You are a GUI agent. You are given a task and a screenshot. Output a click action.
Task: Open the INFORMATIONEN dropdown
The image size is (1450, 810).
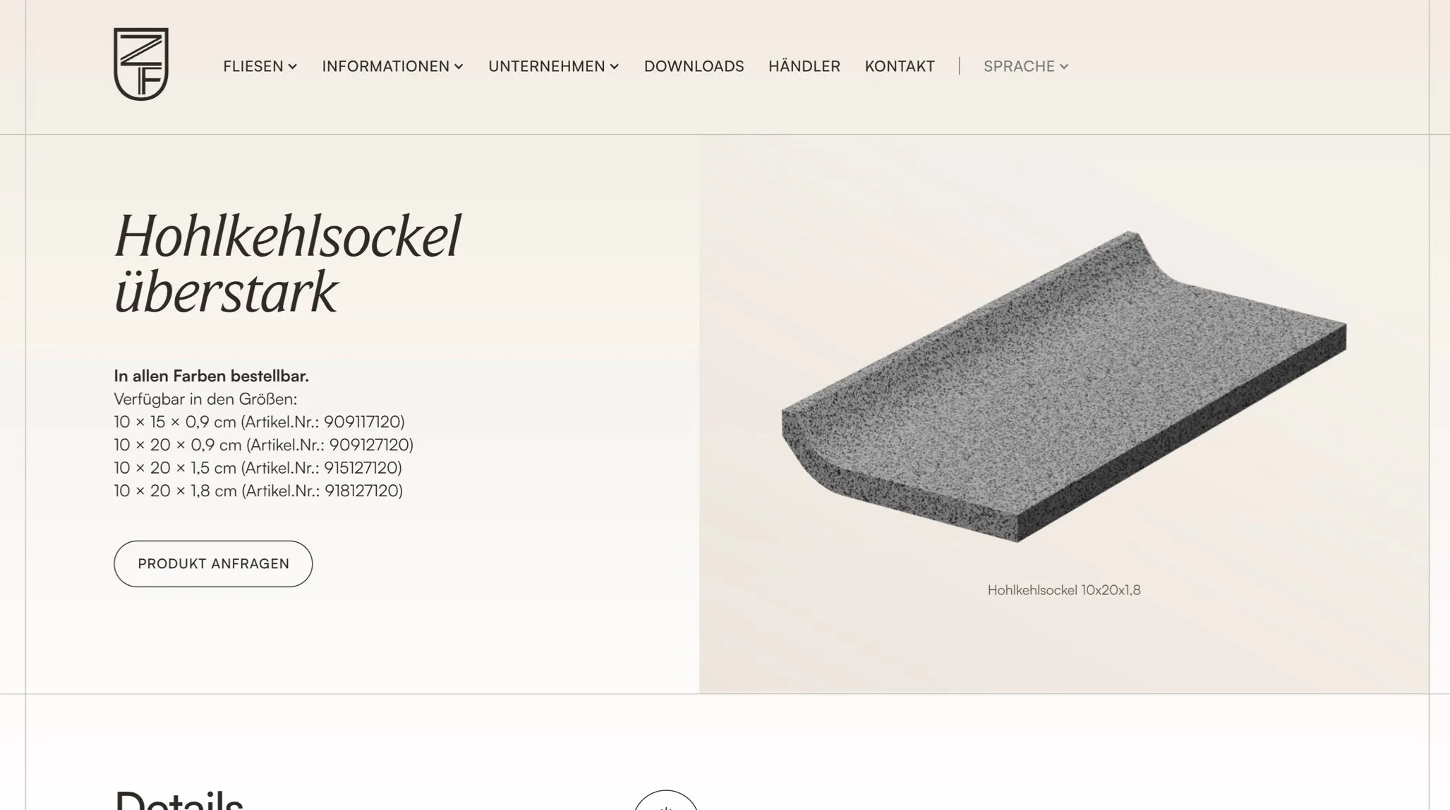393,66
